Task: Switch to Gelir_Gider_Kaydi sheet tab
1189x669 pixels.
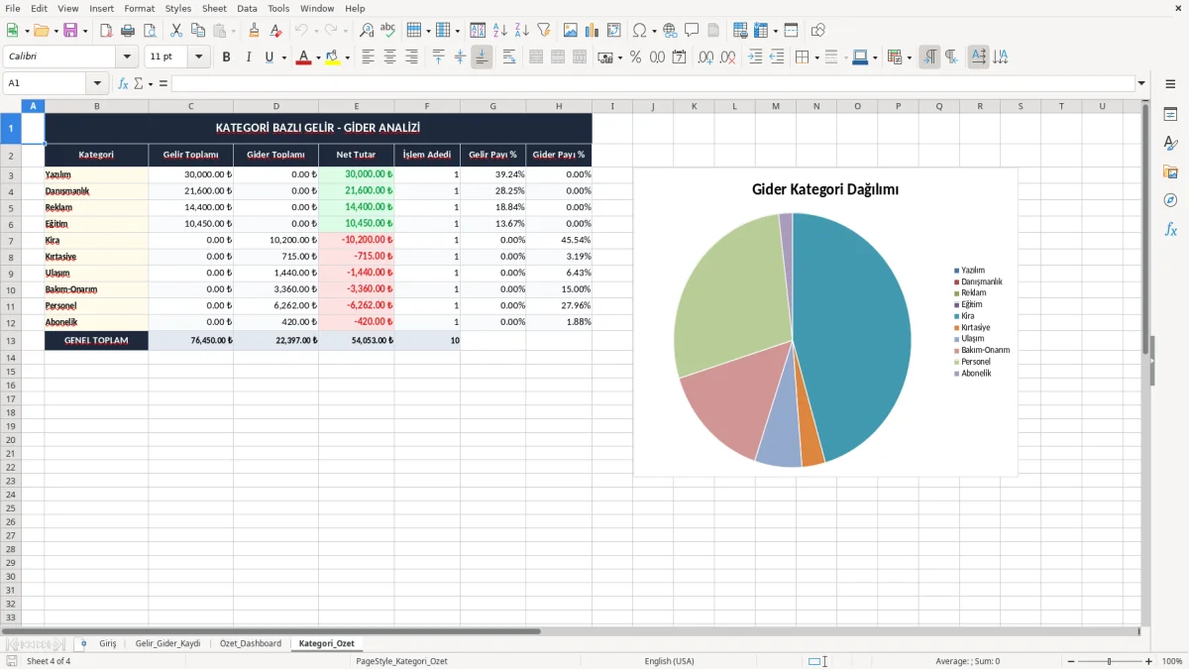Action: 167,643
